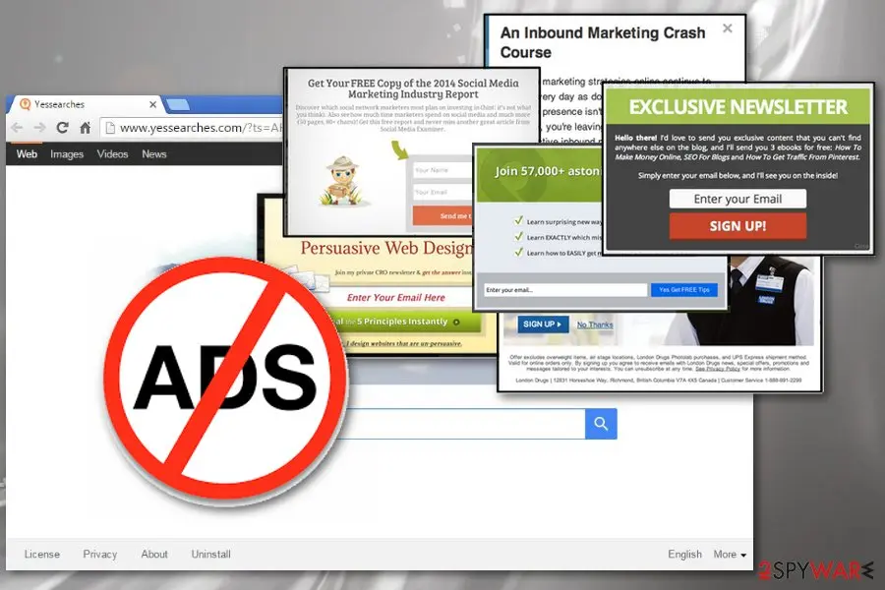The image size is (885, 590).
Task: Open the License footer link
Action: [41, 554]
